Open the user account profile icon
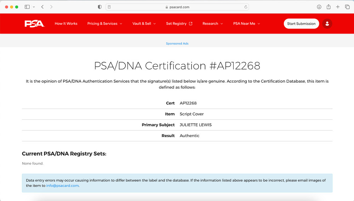Viewport: 354px width, 201px height. pos(327,24)
